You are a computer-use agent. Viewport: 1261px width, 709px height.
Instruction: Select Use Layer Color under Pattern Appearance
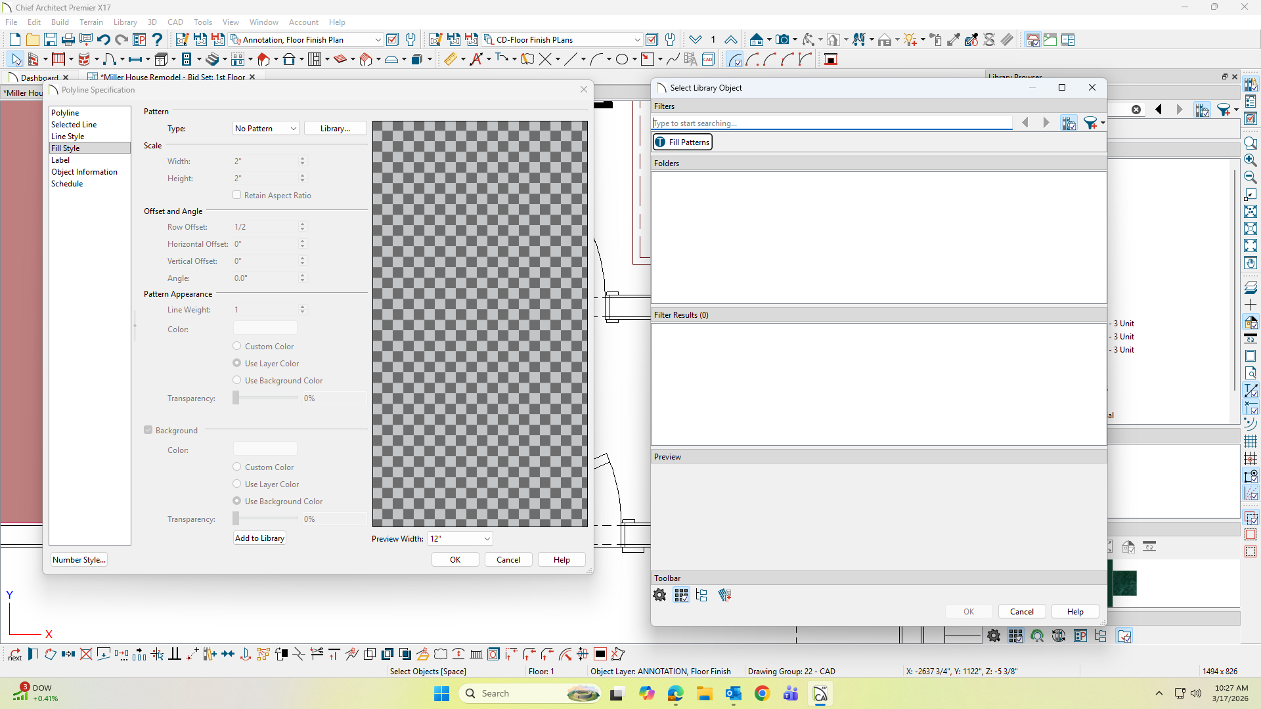click(x=237, y=363)
